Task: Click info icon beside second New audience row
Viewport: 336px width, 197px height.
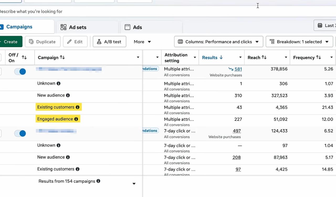Action: pyautogui.click(x=68, y=157)
